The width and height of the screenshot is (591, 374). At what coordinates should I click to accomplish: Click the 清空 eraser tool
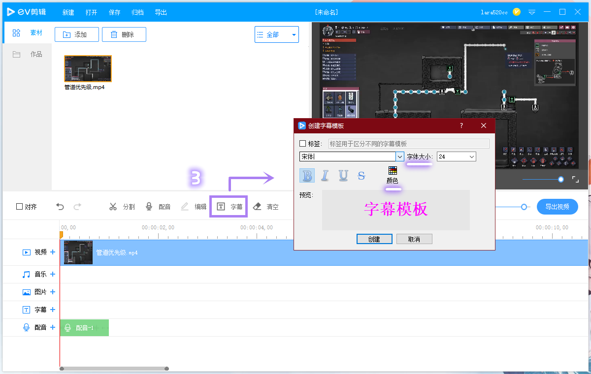click(x=265, y=207)
